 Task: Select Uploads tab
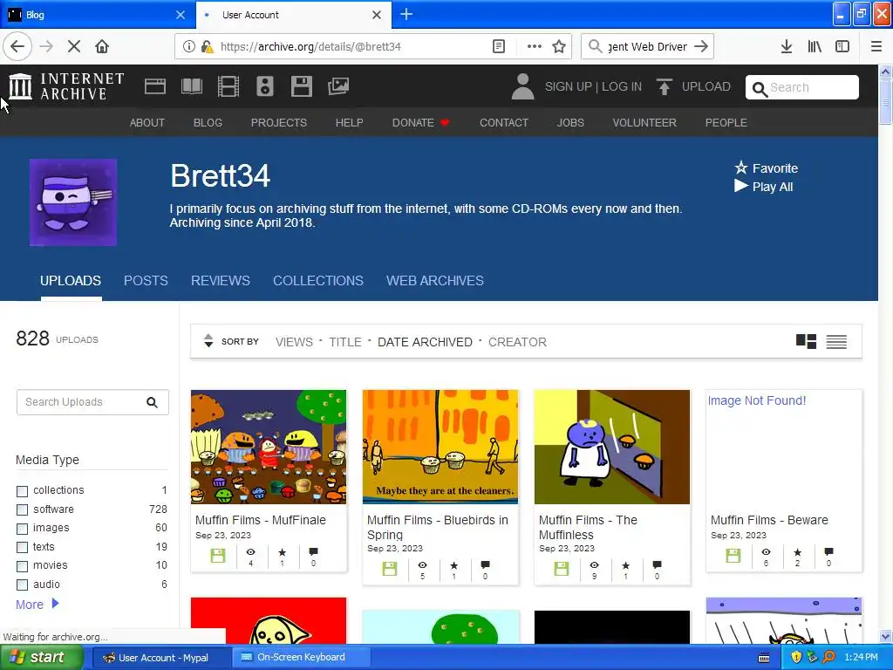click(71, 280)
